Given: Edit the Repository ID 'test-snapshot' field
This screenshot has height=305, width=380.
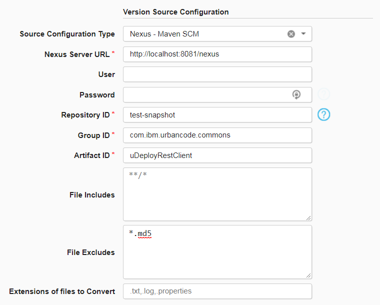Looking at the screenshot, I should click(217, 115).
